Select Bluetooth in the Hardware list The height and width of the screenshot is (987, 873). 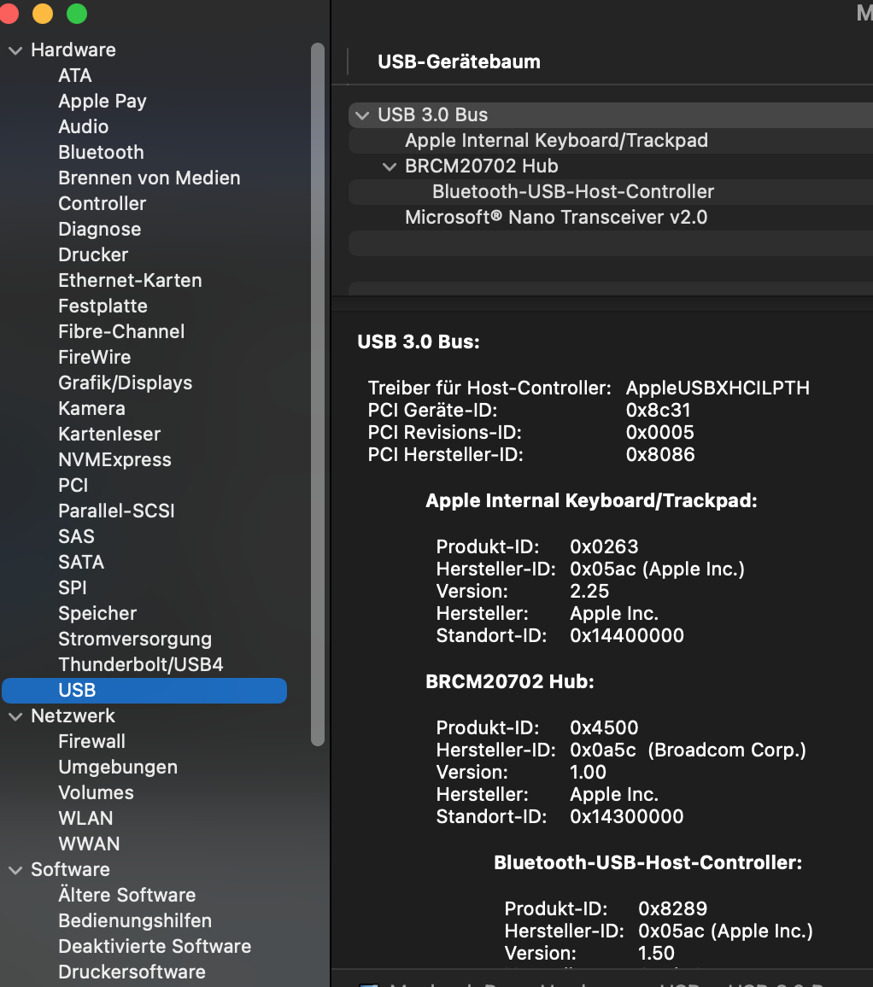101,153
